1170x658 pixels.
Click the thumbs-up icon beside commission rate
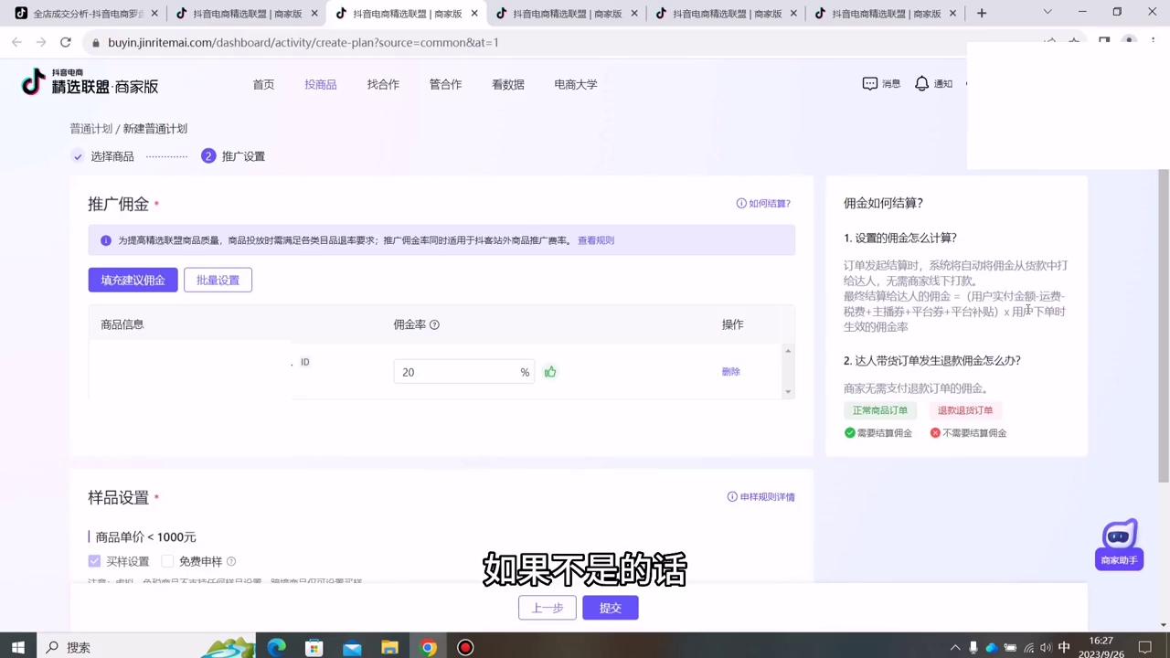tap(549, 372)
